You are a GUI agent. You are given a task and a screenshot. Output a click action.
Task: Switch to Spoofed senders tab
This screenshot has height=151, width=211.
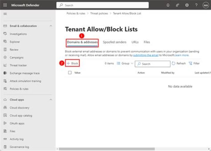tap(115, 42)
